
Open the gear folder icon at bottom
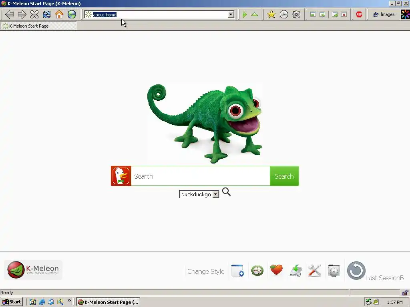(x=334, y=271)
